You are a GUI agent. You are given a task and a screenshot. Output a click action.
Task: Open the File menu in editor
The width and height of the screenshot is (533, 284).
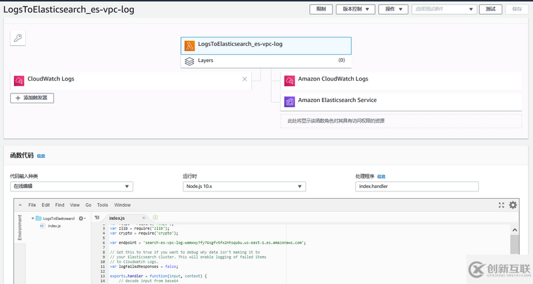pyautogui.click(x=32, y=205)
